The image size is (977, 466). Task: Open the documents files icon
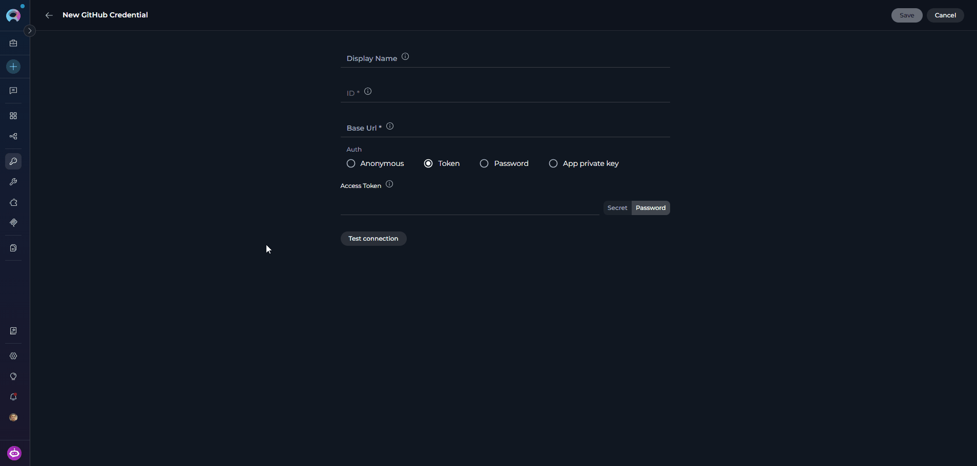click(x=13, y=248)
